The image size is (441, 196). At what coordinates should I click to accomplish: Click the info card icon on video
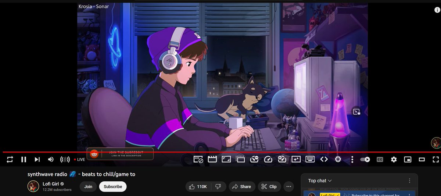(x=437, y=10)
